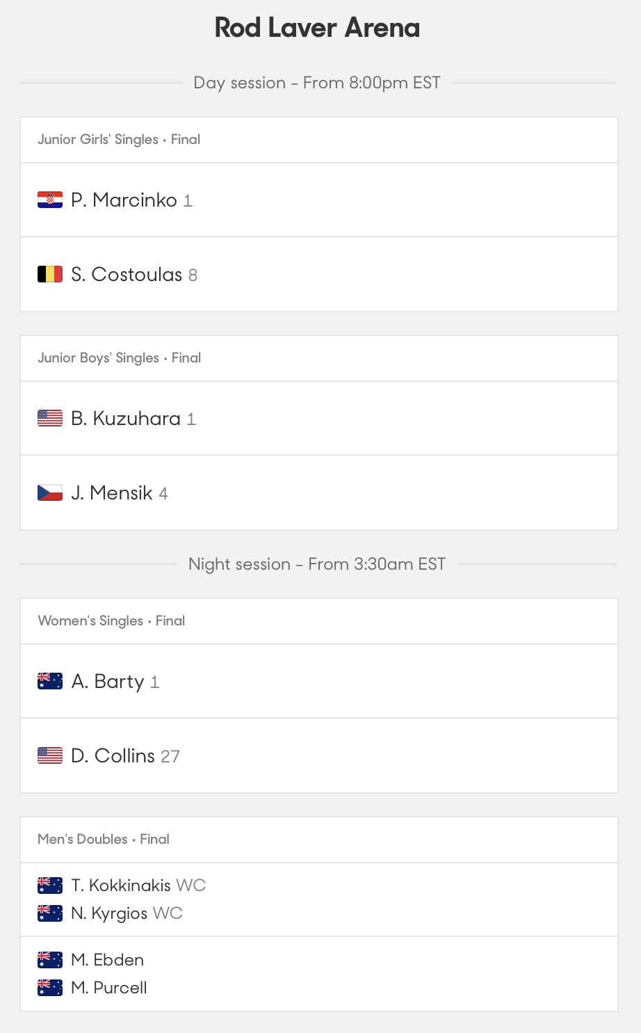This screenshot has width=641, height=1033.
Task: Click the Australian flag beside M. Ebden
Action: tap(50, 960)
